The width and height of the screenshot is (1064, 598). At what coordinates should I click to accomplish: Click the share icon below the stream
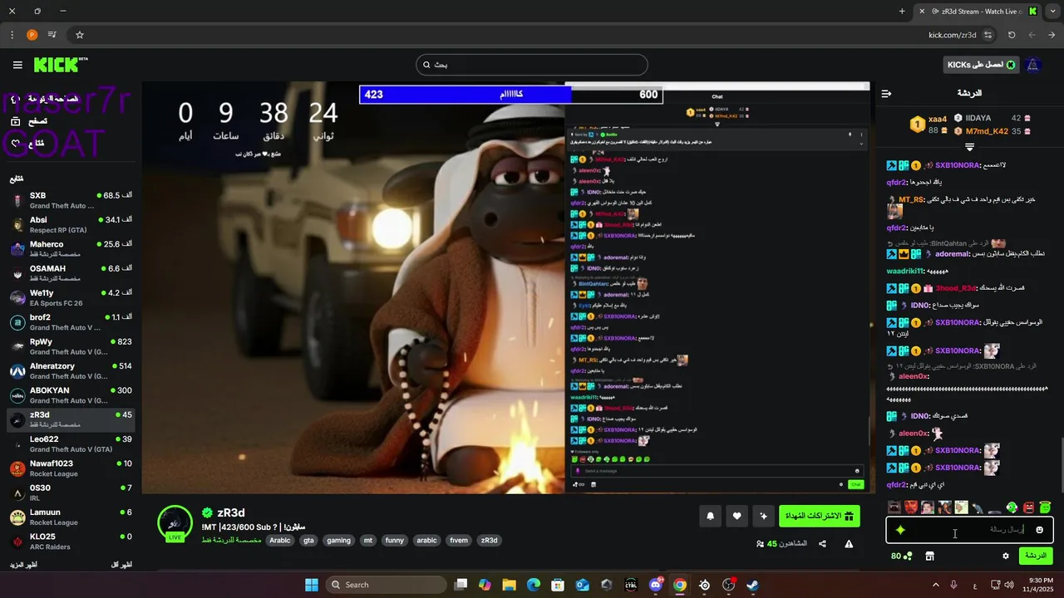[822, 544]
